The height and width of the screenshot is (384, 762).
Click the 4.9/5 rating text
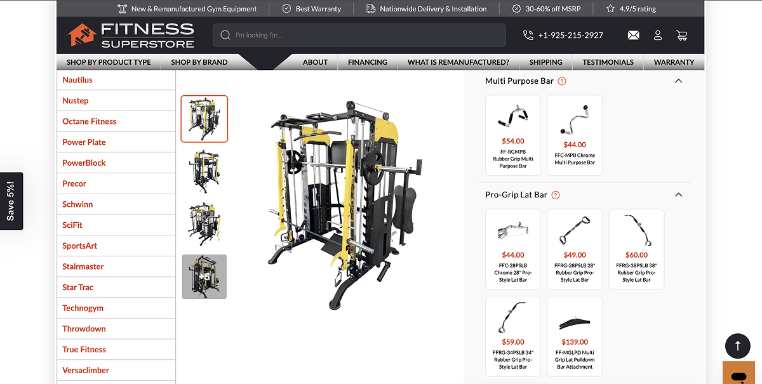pos(638,9)
